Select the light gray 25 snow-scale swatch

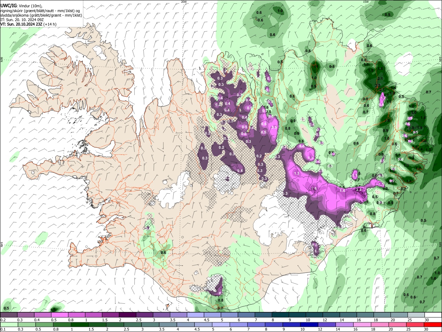click(x=416, y=315)
